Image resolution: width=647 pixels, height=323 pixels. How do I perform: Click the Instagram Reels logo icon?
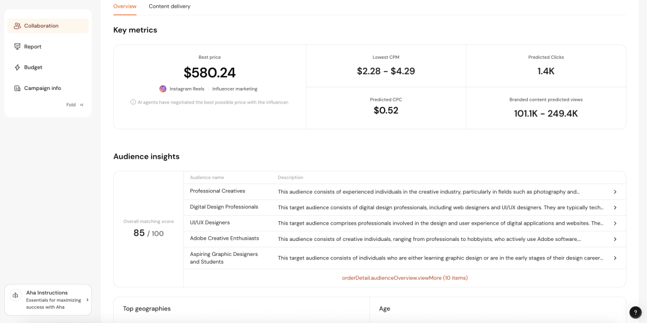tap(163, 89)
